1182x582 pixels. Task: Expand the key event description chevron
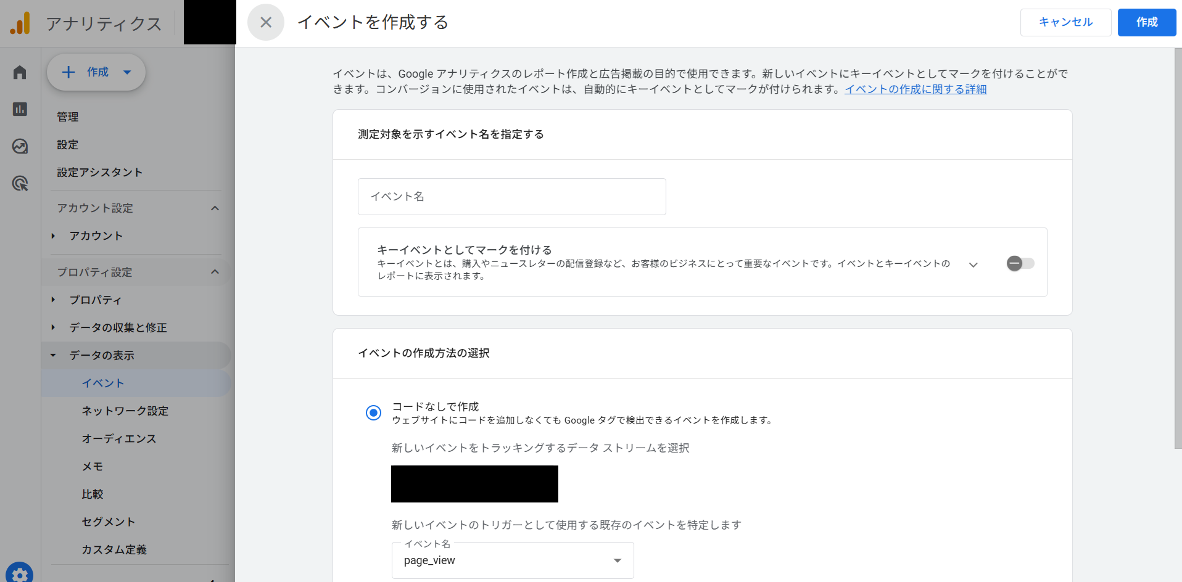tap(973, 264)
